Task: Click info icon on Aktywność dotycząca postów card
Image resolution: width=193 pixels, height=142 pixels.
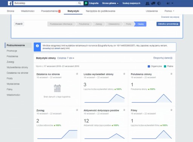Action: [x=124, y=110]
